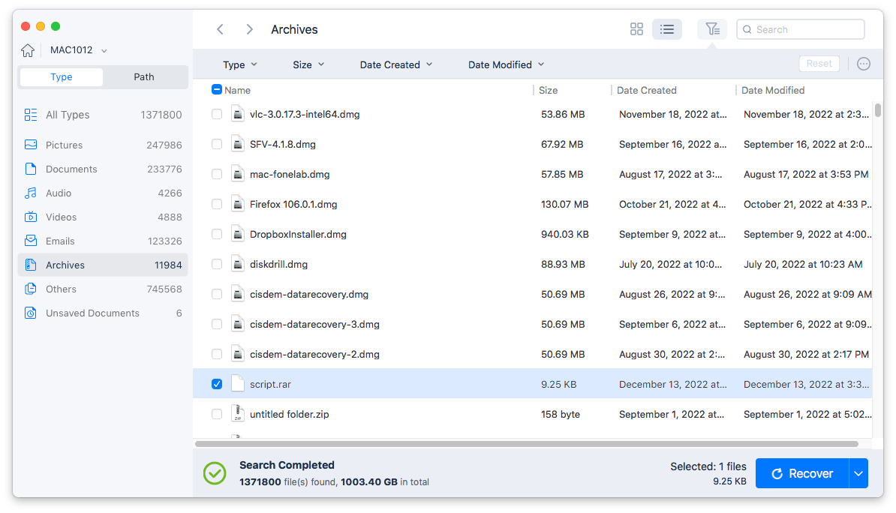
Task: Select the Emails category icon
Action: coord(30,241)
